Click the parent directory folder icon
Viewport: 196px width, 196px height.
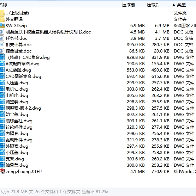coord(2,13)
